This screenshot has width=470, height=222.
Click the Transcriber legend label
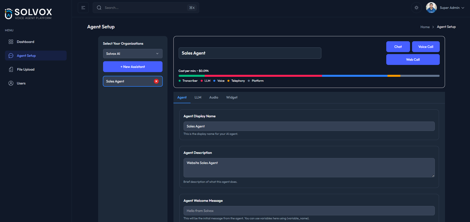(x=190, y=81)
